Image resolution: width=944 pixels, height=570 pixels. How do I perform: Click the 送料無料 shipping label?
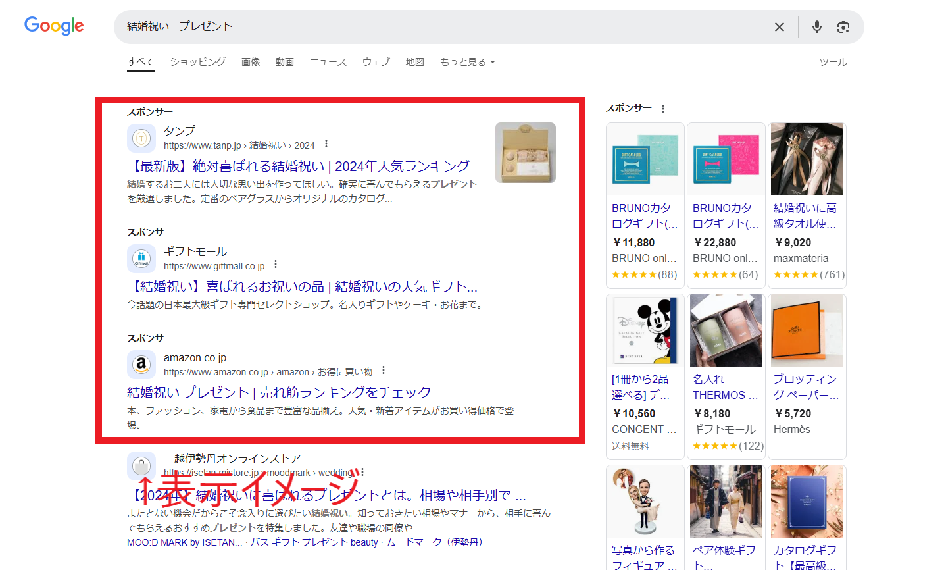[630, 446]
